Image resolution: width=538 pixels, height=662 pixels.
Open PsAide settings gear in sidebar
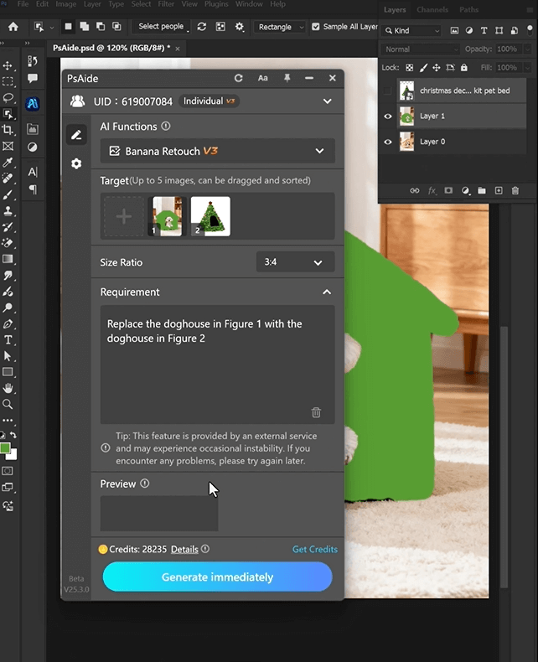coord(76,163)
